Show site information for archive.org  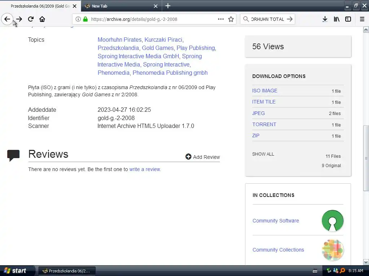78,19
